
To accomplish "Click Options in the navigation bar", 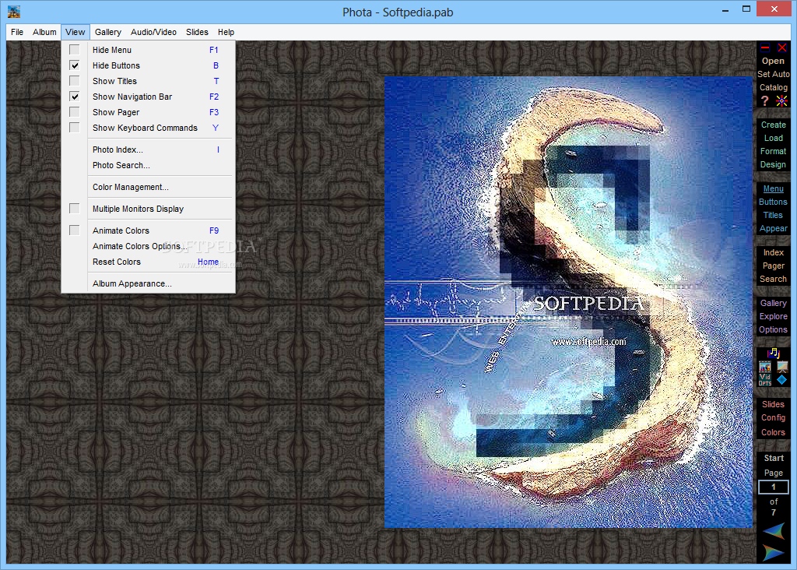I will coord(773,329).
